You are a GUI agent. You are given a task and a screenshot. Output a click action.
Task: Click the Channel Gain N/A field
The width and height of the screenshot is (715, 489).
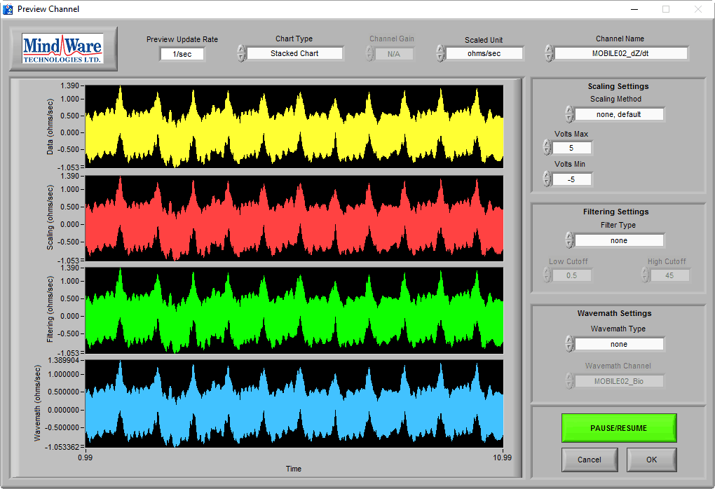click(x=393, y=54)
